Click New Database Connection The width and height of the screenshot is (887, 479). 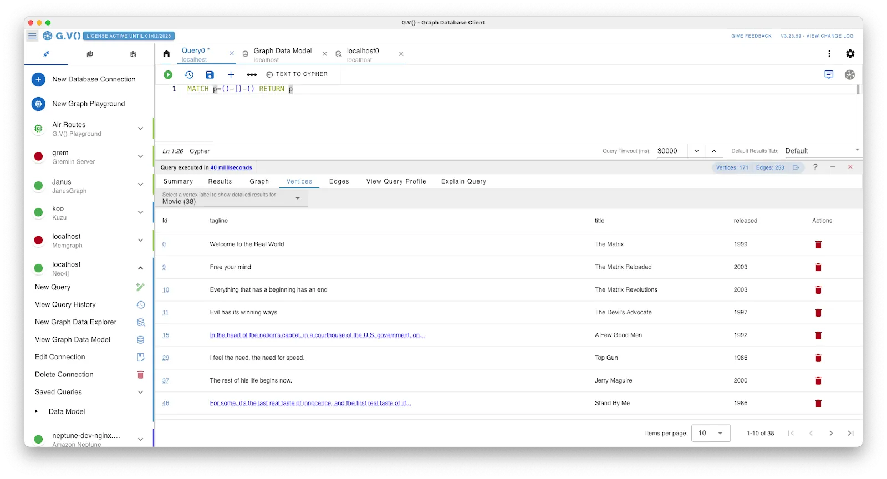tap(89, 79)
